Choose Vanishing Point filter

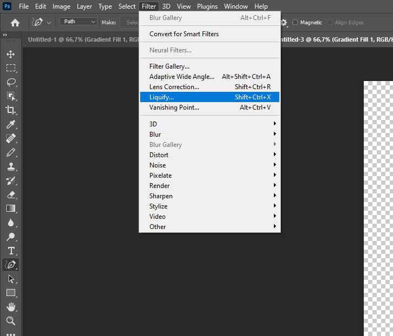(x=209, y=107)
